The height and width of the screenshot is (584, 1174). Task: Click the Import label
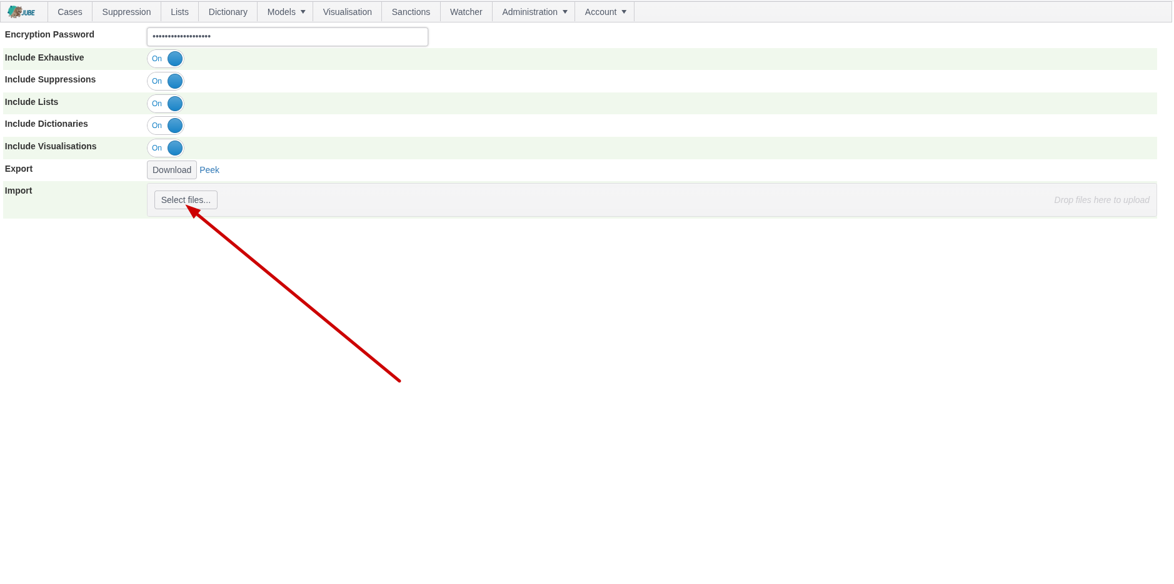[x=18, y=191]
